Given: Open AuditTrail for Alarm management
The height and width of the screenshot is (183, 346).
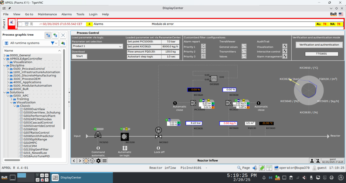Looking at the screenshot, I should [x=285, y=56].
